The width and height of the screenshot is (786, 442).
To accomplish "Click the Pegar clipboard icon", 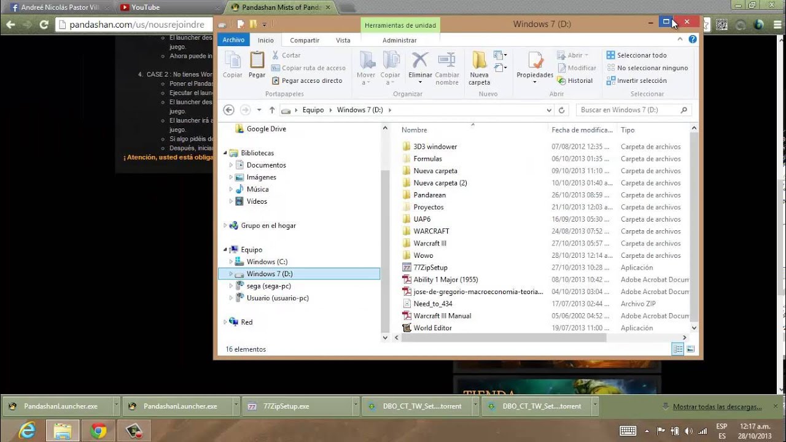I will [x=257, y=64].
